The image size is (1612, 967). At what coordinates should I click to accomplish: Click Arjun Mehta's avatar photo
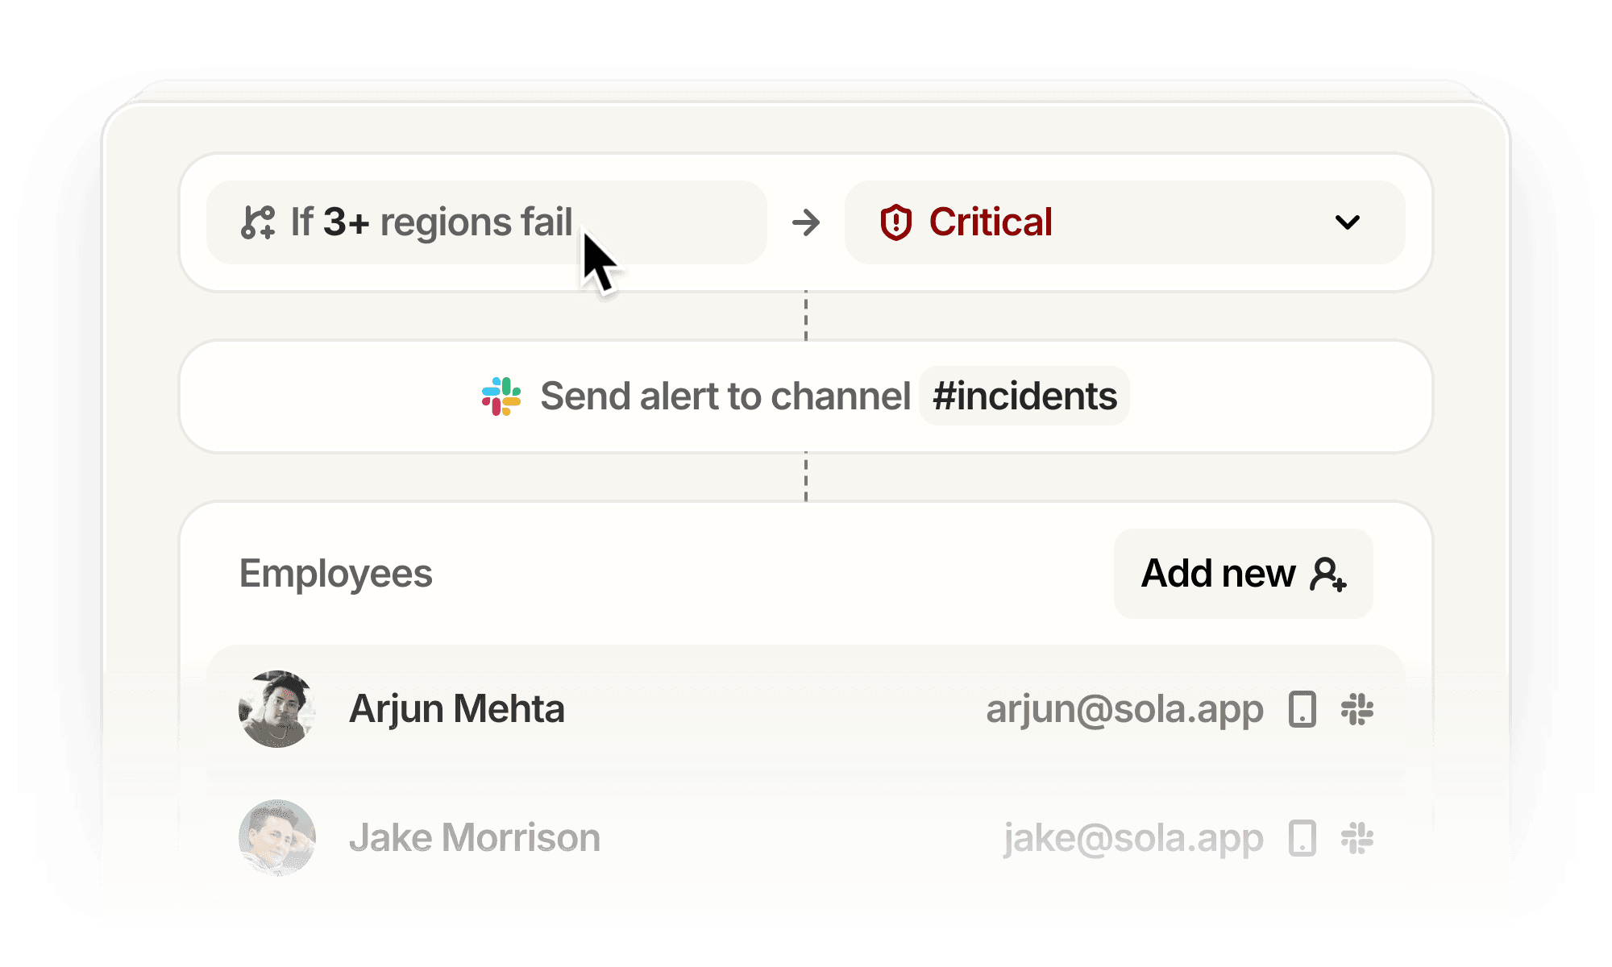(x=277, y=709)
